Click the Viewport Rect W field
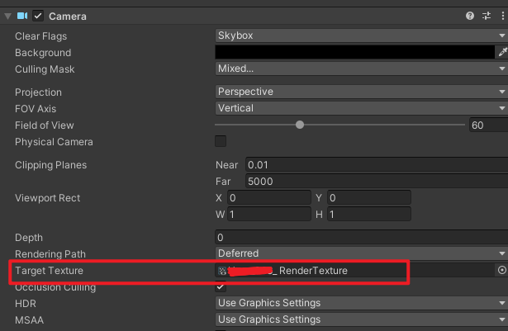508x331 pixels. [269, 214]
